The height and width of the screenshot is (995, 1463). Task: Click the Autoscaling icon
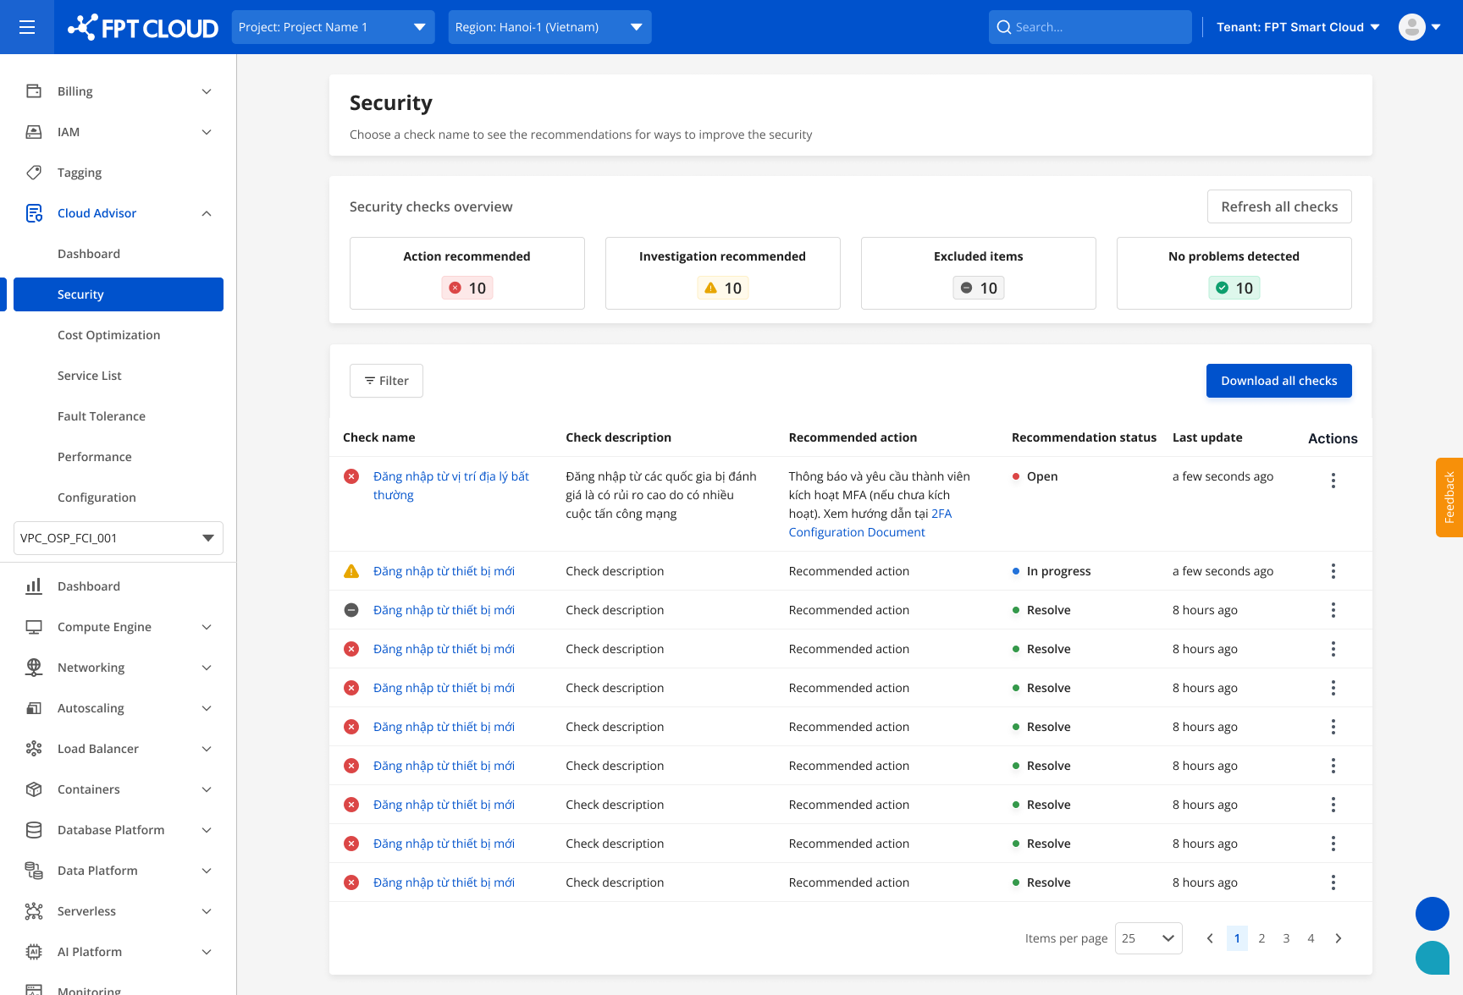[x=34, y=708]
